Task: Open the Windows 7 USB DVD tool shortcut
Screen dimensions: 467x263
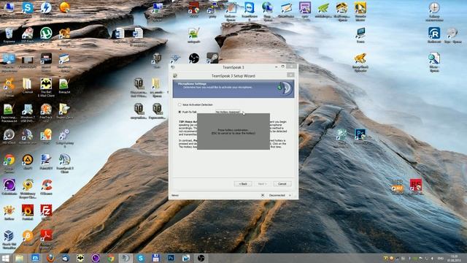Action: point(28,113)
